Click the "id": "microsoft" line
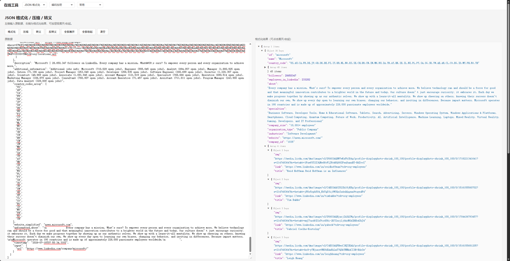 pyautogui.click(x=279, y=55)
